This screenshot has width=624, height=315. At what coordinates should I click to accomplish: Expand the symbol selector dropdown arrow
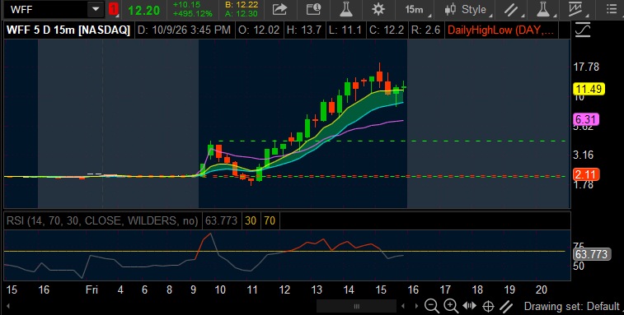tap(96, 10)
